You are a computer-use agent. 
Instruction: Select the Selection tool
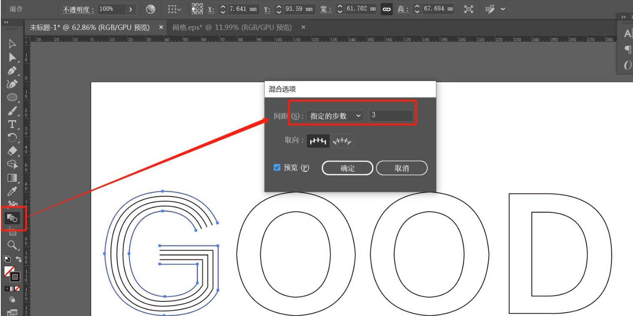pyautogui.click(x=11, y=44)
